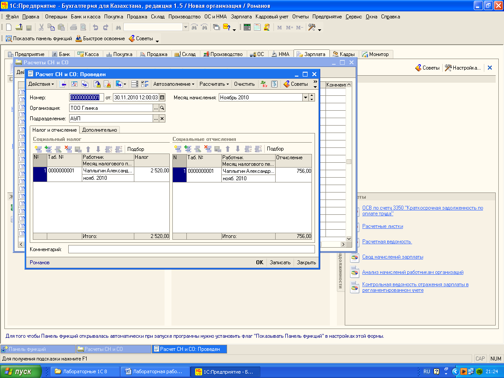Click the Open file toolbar icon
The height and width of the screenshot is (378, 504).
(x=19, y=28)
